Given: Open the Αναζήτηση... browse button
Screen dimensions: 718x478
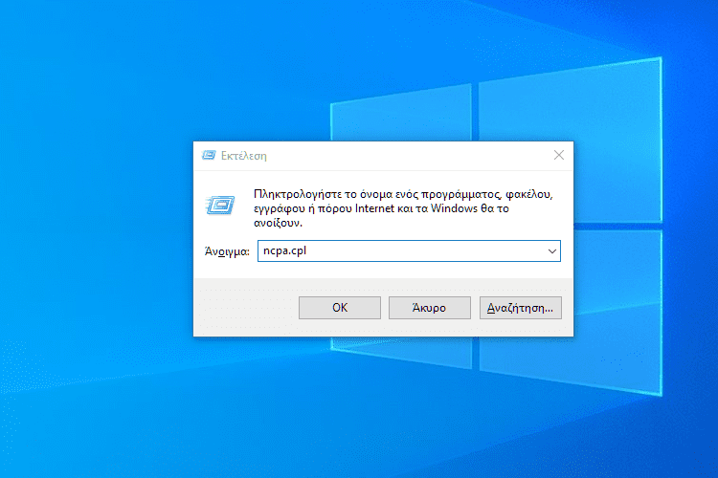Looking at the screenshot, I should (520, 308).
